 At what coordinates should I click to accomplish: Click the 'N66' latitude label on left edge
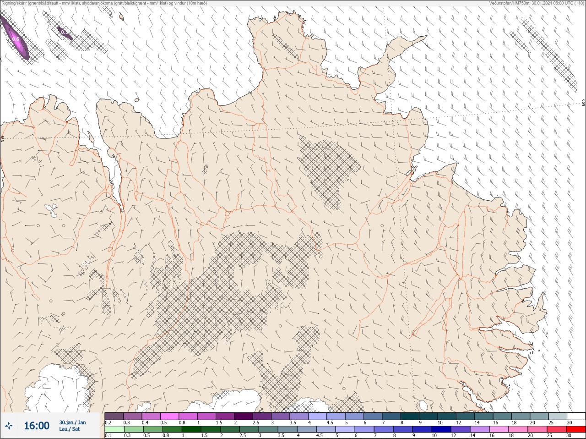pos(2,138)
